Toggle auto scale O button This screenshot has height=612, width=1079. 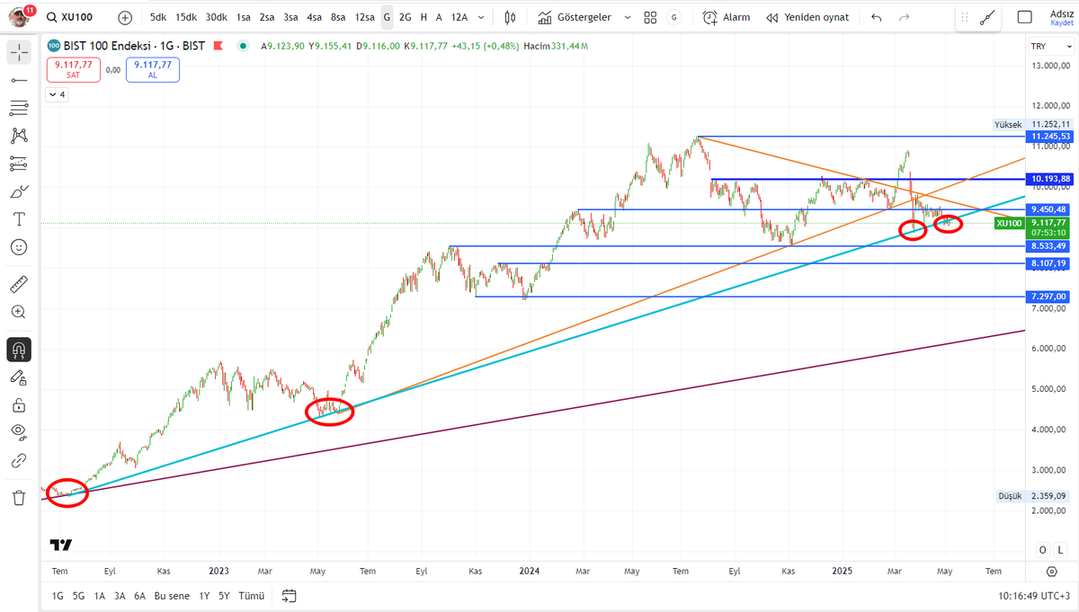pos(1043,549)
